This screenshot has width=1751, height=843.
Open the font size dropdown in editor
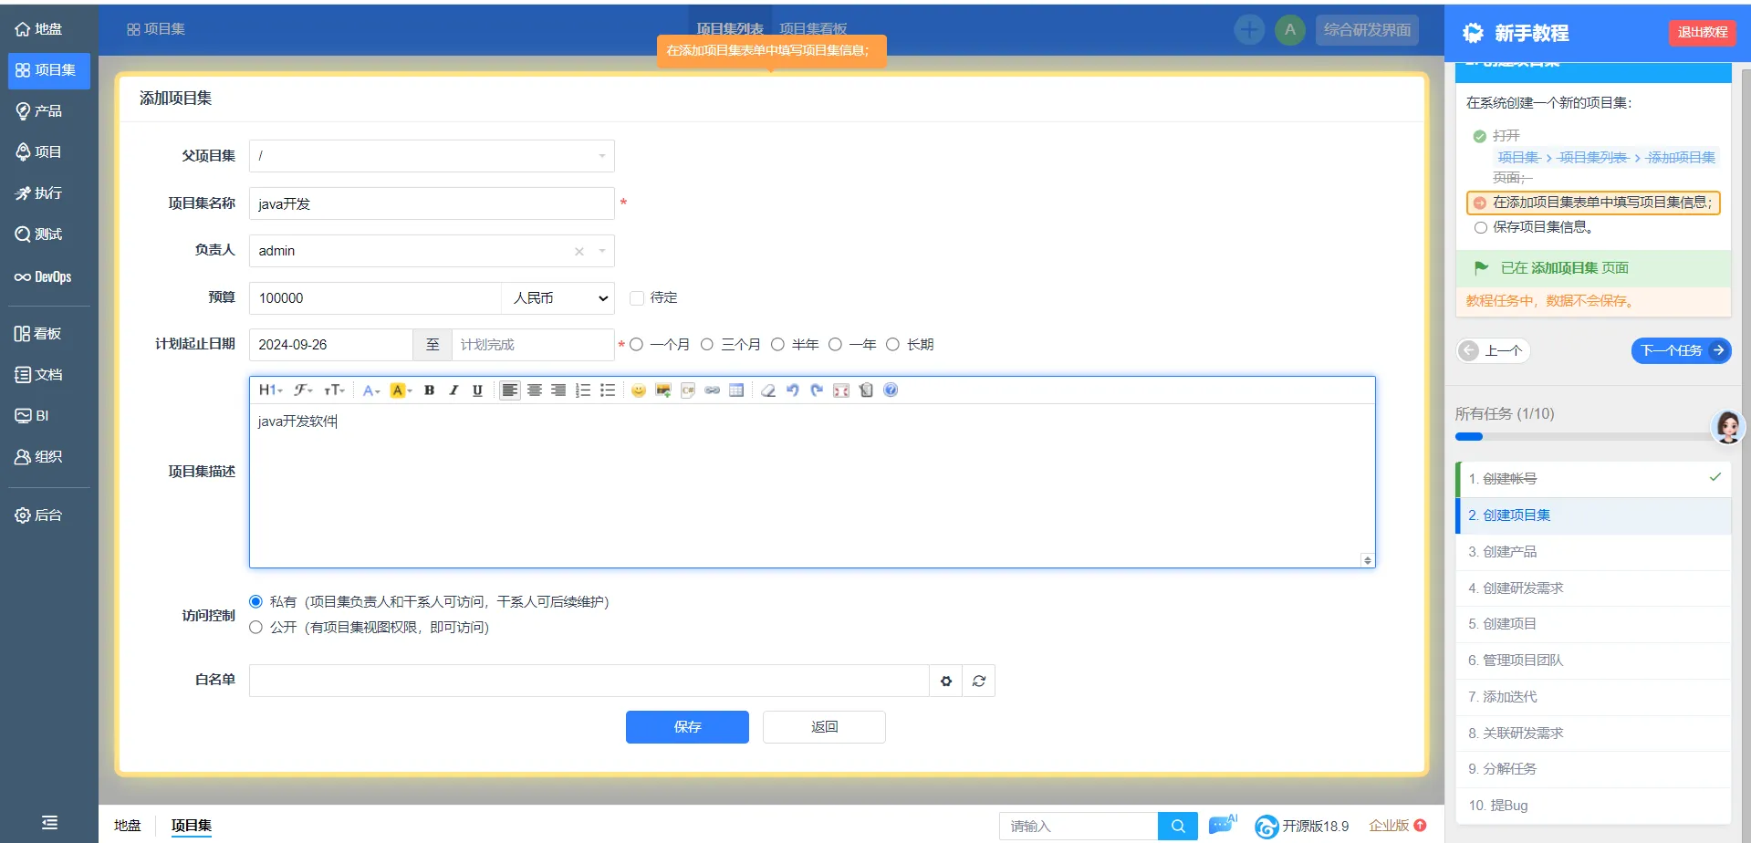(334, 390)
